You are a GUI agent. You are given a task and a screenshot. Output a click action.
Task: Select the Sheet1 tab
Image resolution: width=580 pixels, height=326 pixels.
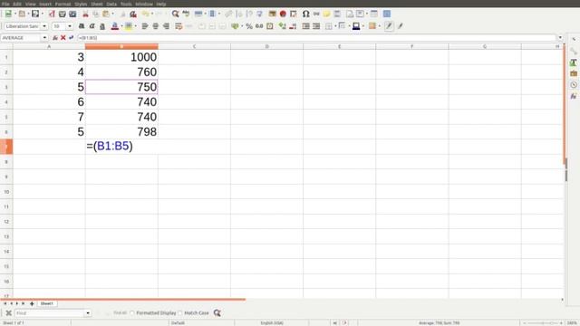[x=46, y=303]
